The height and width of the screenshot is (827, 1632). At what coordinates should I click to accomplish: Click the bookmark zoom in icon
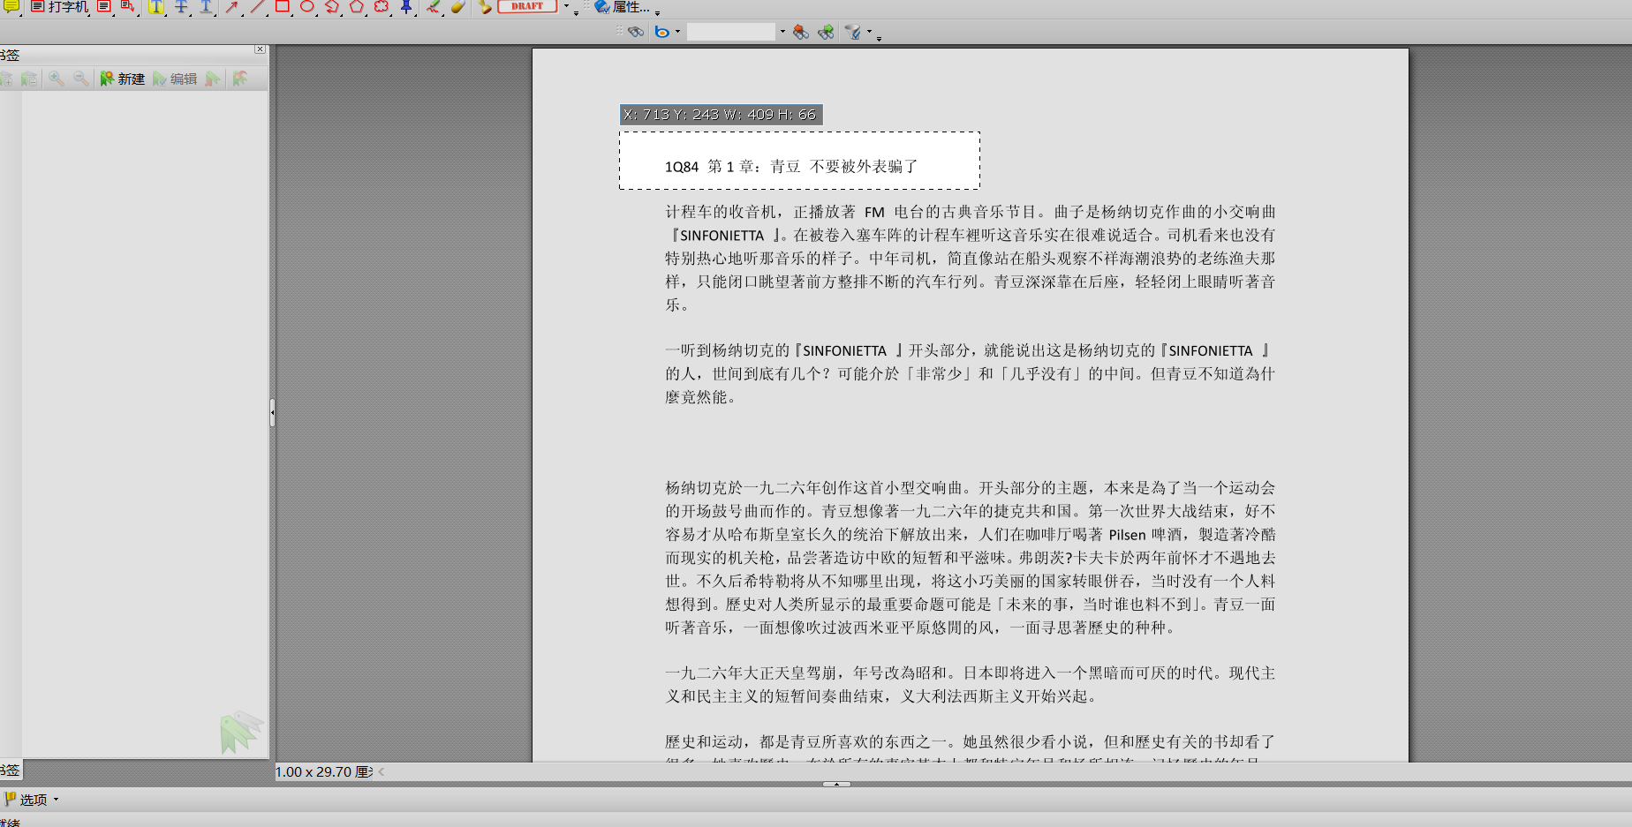[x=57, y=79]
